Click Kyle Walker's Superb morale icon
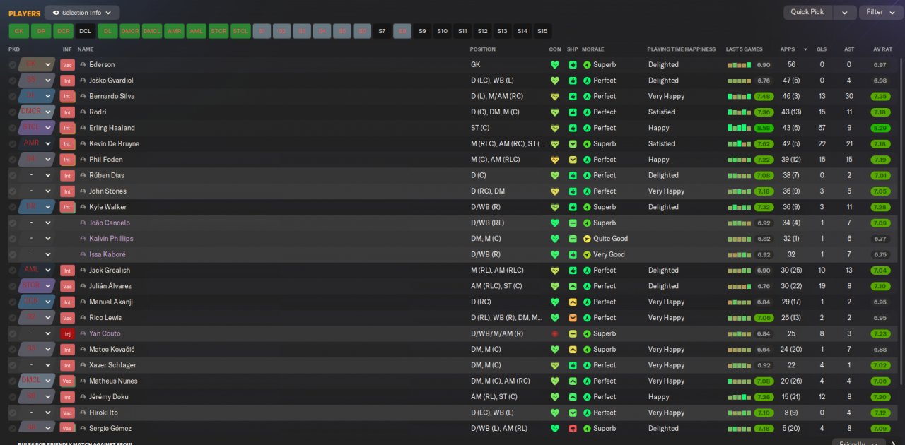The width and height of the screenshot is (905, 445). coord(587,207)
